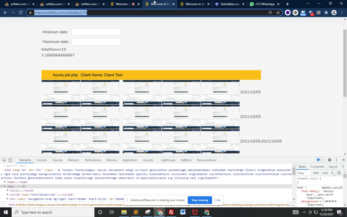Click the inspect element picker icon
The image size is (347, 217).
pos(4,160)
